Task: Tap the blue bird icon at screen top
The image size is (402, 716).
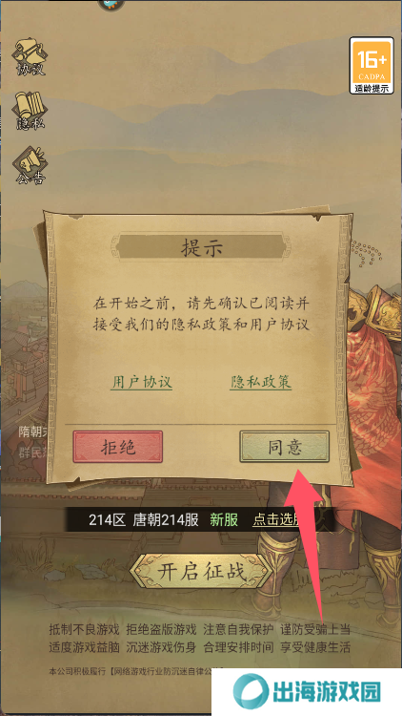Action: pyautogui.click(x=111, y=5)
